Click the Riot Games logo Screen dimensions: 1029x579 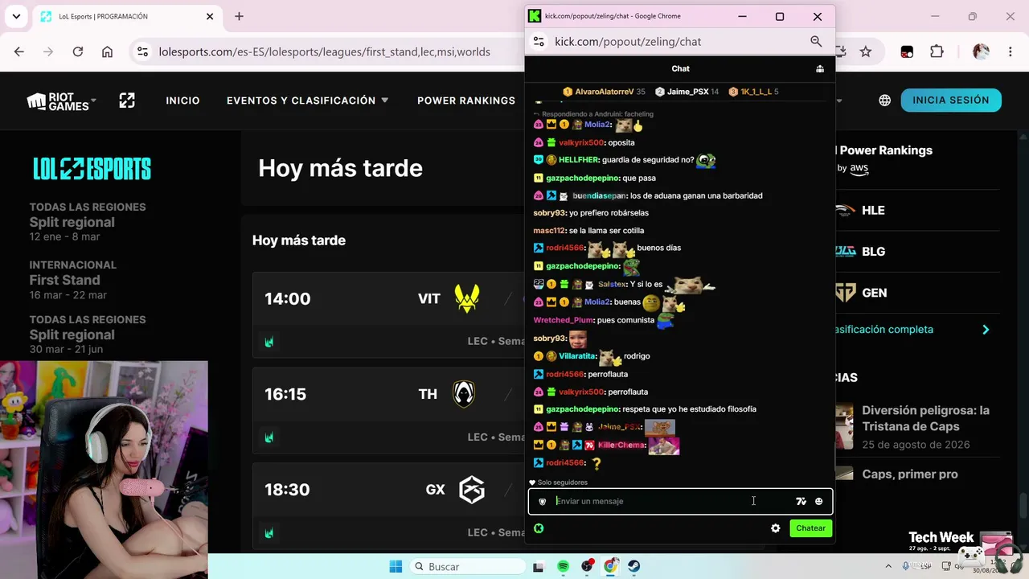58,101
